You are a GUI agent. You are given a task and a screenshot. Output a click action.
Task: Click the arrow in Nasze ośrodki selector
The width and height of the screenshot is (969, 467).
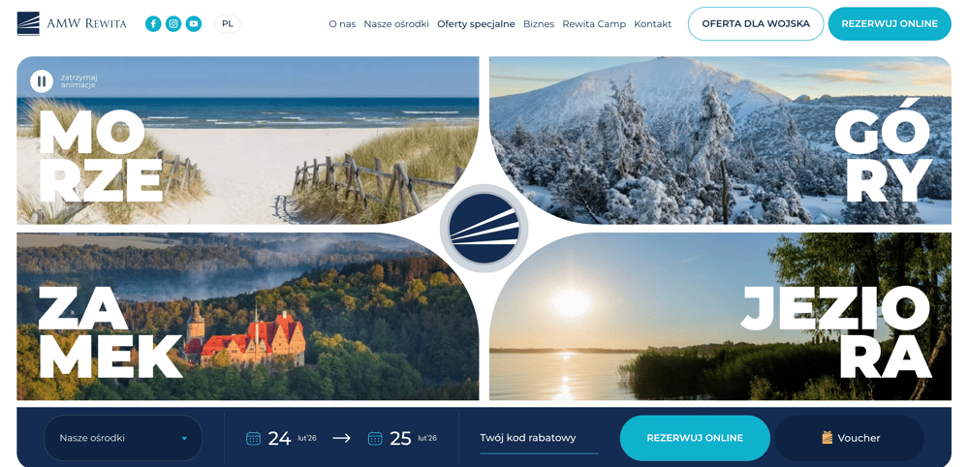pyautogui.click(x=184, y=439)
